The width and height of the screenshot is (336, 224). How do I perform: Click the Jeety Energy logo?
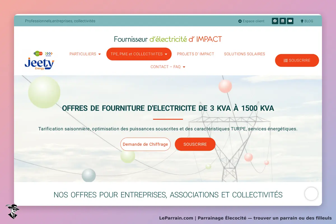coord(39,60)
